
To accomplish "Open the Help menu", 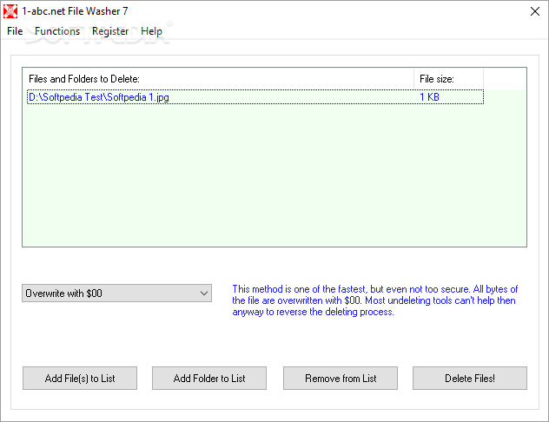I will (151, 31).
